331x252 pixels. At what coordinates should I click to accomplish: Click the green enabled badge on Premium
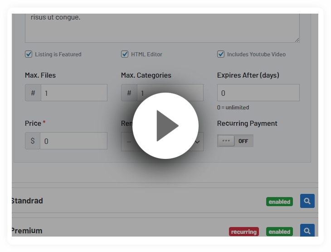pos(279,232)
